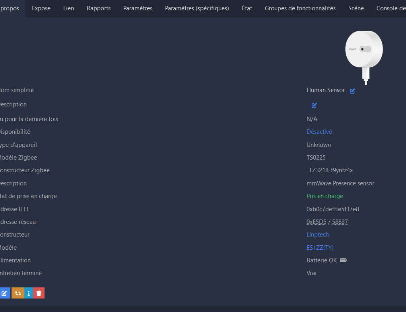This screenshot has width=406, height=312.
Task: Click the Désactivé availability link
Action: [319, 131]
